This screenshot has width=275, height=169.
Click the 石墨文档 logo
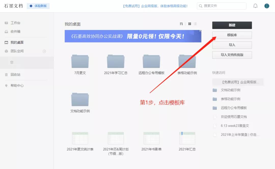coord(13,6)
